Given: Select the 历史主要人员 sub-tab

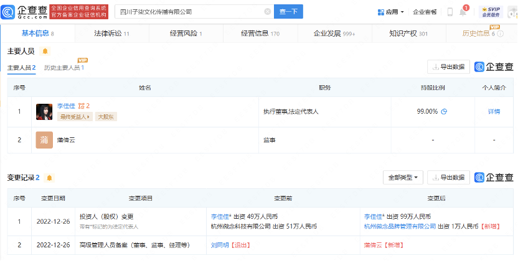Looking at the screenshot, I should click(x=64, y=67).
